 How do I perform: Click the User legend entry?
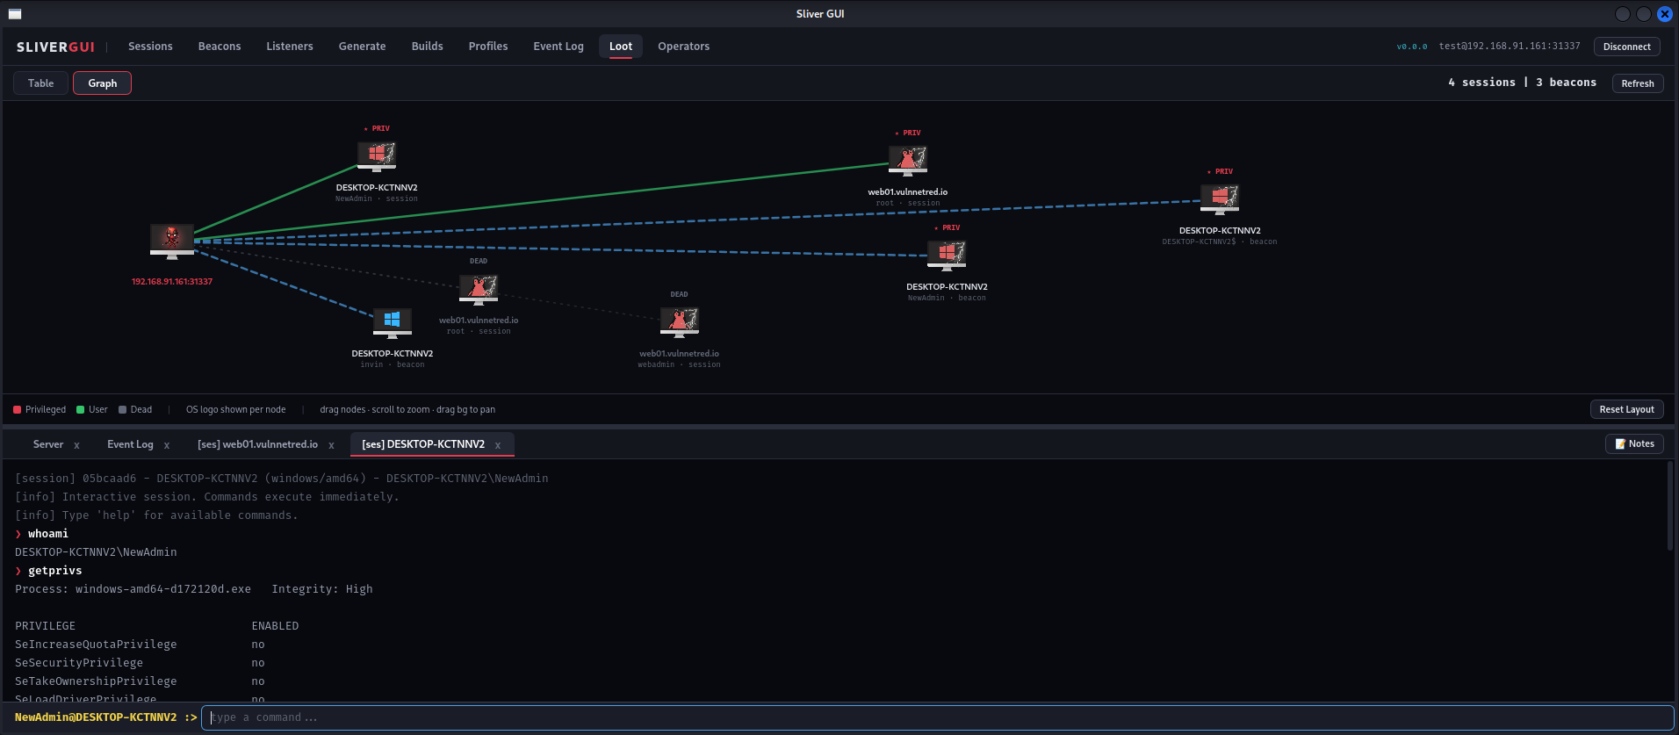coord(92,409)
